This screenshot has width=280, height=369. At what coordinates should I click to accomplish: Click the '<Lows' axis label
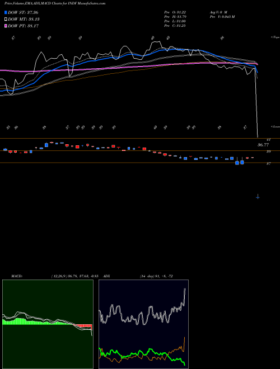coord(275,126)
